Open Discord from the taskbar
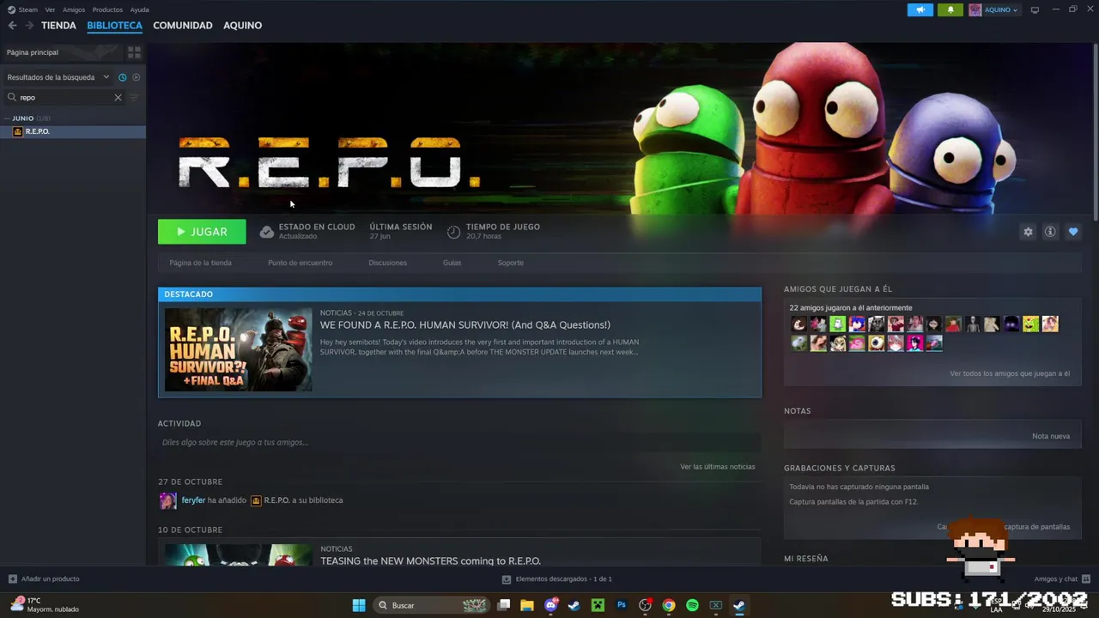The height and width of the screenshot is (618, 1099). pyautogui.click(x=551, y=605)
